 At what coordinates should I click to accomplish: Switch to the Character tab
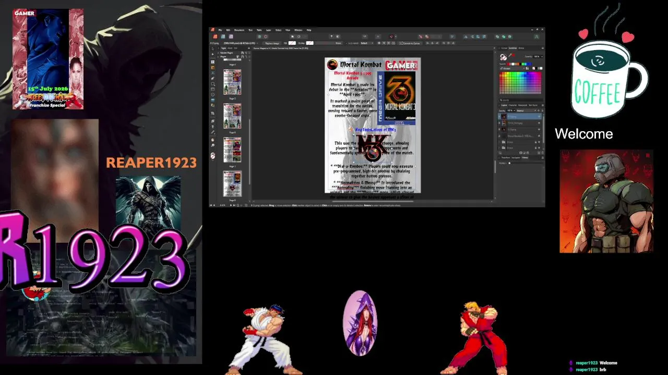click(x=512, y=105)
